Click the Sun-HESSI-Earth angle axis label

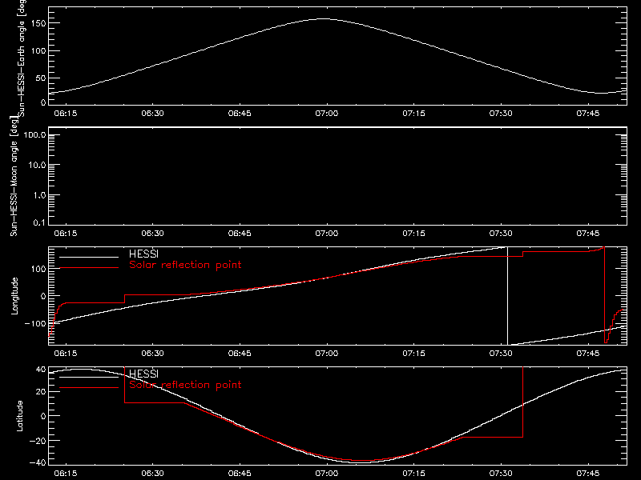tap(22, 58)
